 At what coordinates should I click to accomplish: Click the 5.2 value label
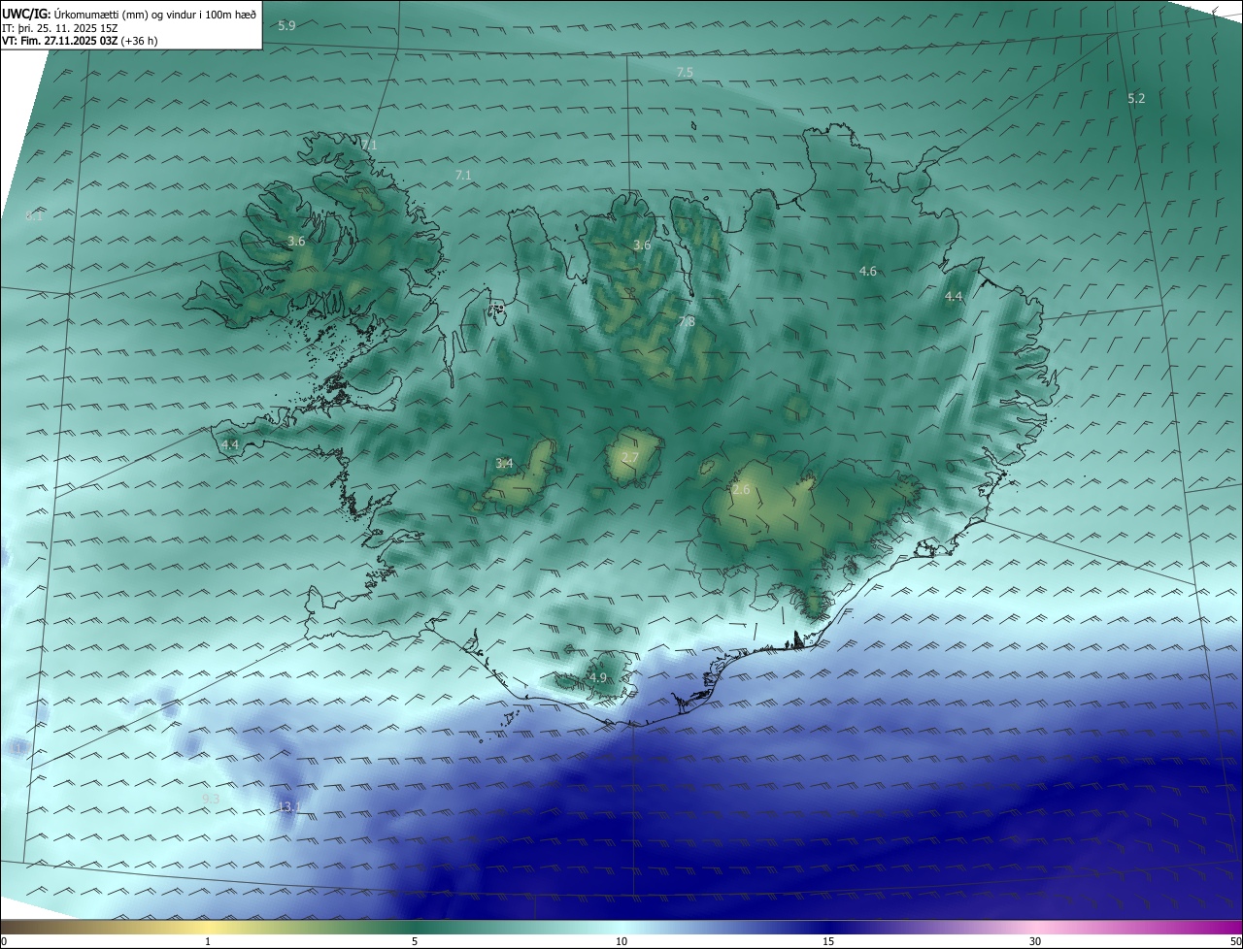pyautogui.click(x=1136, y=98)
